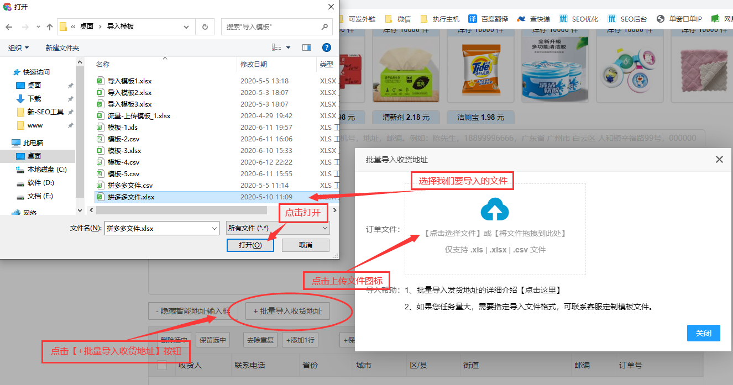The width and height of the screenshot is (733, 385).
Task: Click the blue cloud upload icon
Action: pos(495,209)
